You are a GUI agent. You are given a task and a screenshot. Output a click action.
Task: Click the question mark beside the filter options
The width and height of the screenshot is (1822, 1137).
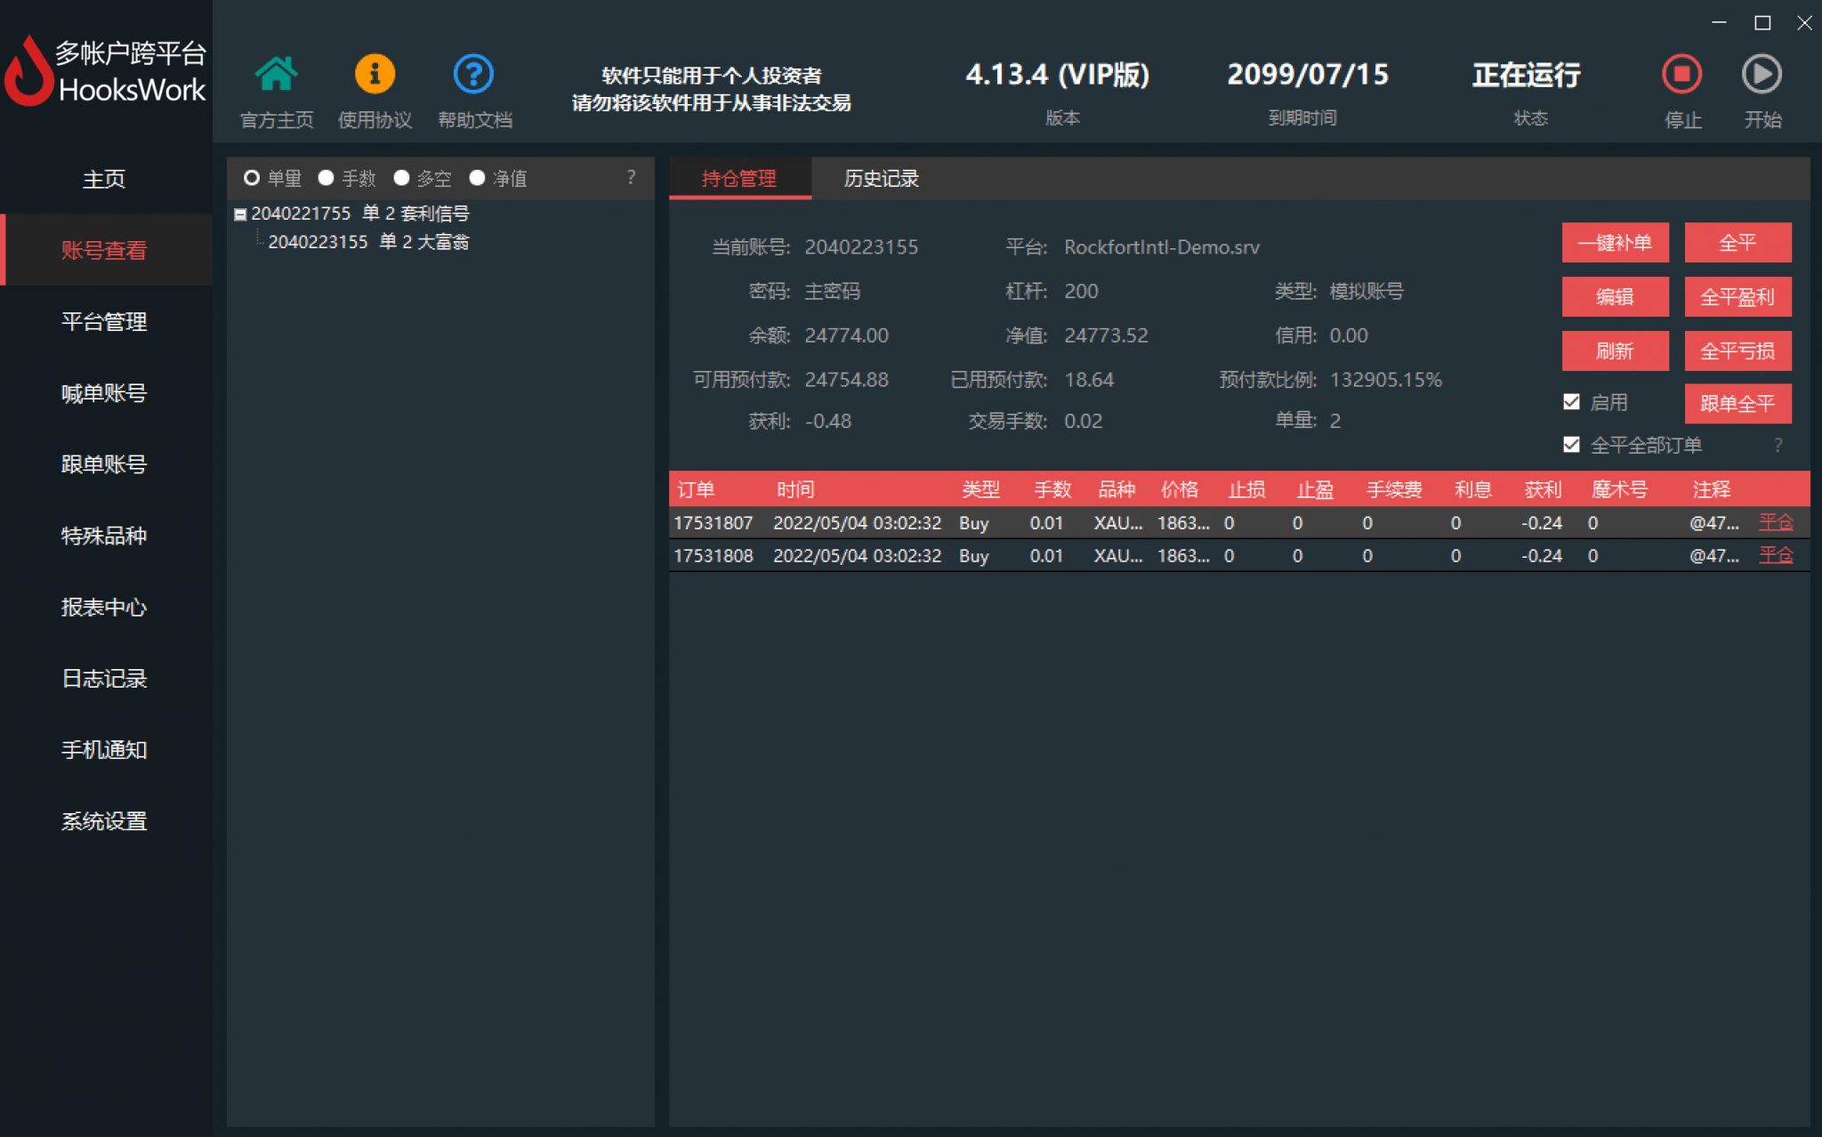(632, 178)
